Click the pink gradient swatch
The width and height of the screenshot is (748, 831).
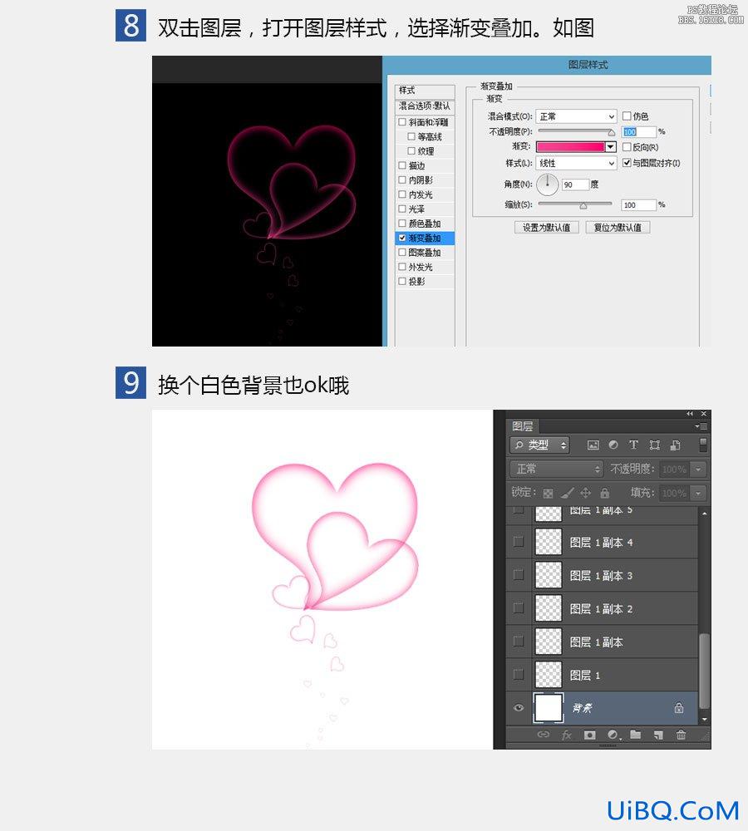point(570,147)
